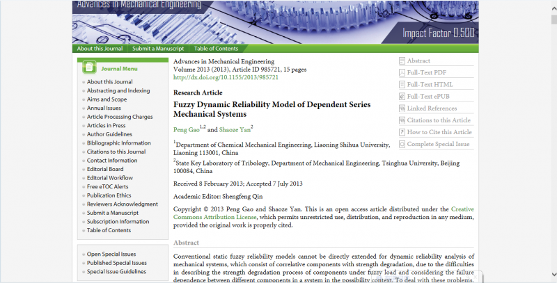The image size is (557, 283).
Task: Open Articles in Press menu item
Action: click(x=107, y=126)
